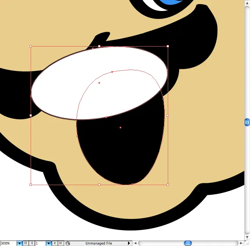Click the white ellipse's center point marker
The image size is (250, 246).
(x=99, y=83)
